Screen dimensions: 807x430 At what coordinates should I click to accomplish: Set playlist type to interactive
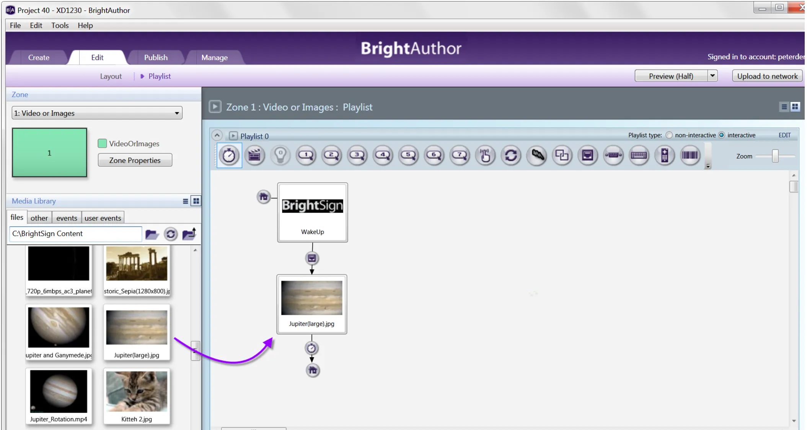pos(722,135)
